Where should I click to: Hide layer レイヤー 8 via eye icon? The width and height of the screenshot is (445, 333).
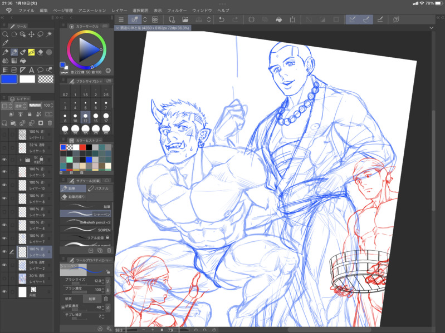pyautogui.click(x=4, y=198)
